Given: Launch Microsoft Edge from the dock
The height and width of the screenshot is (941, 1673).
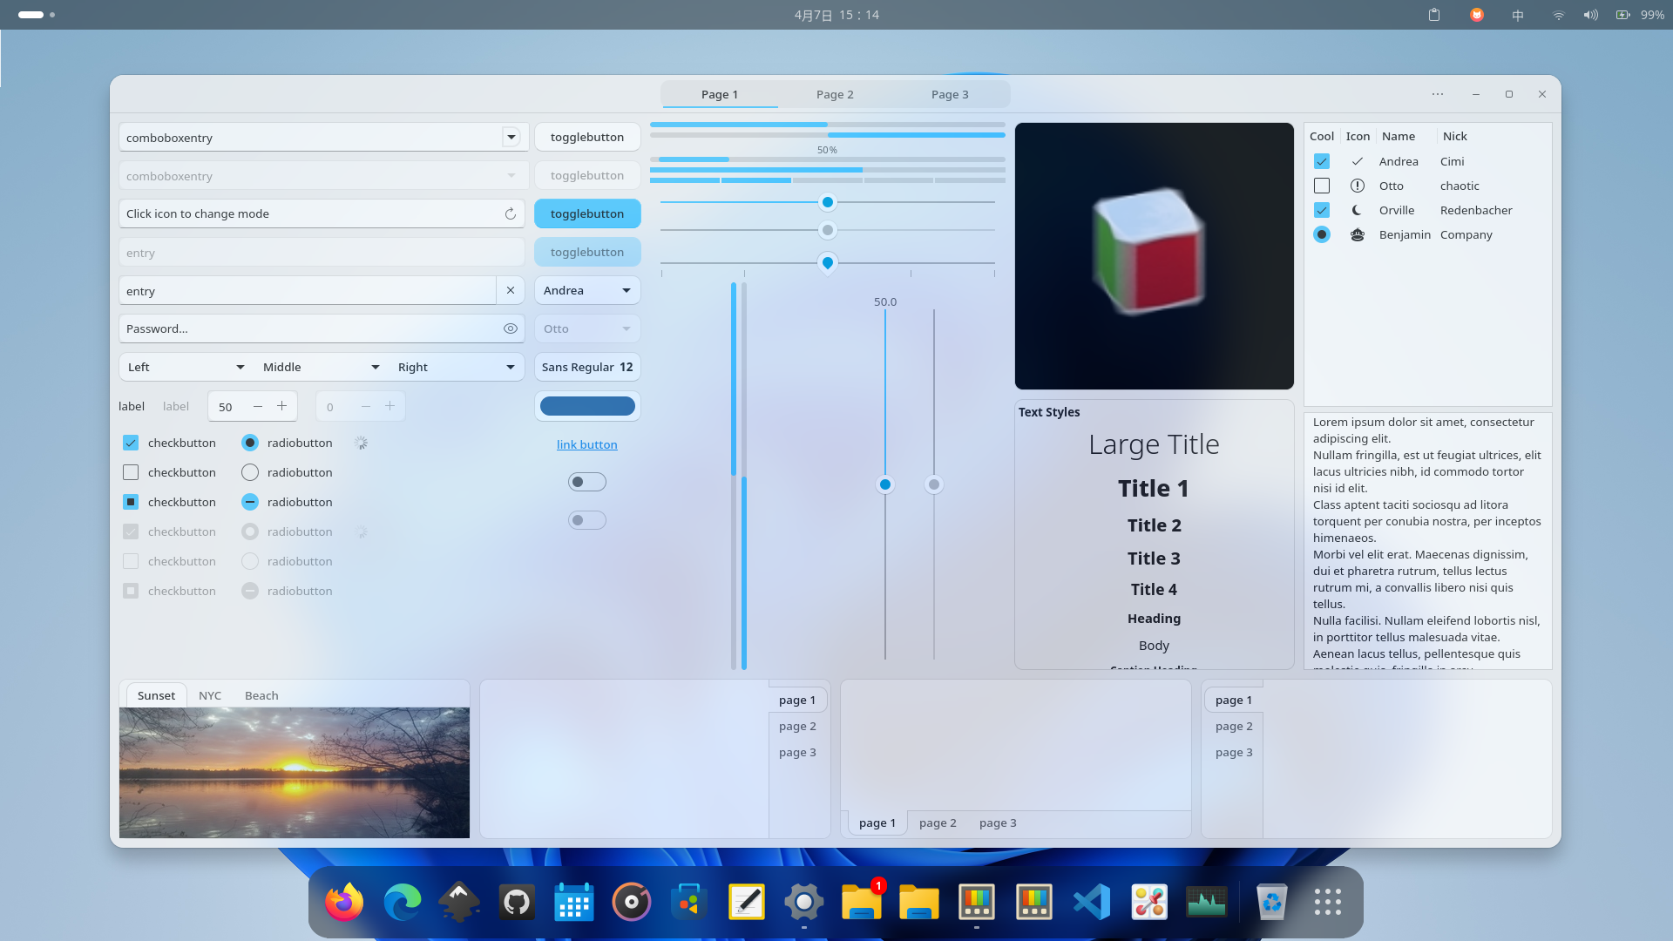Looking at the screenshot, I should click(x=402, y=902).
